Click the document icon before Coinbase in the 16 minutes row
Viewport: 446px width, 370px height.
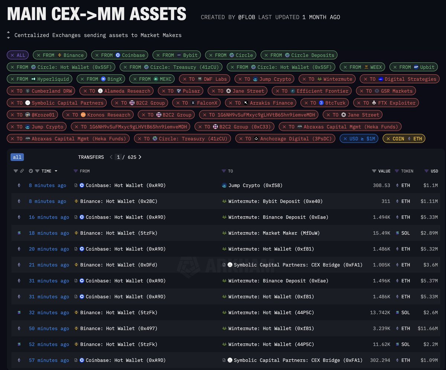76,217
